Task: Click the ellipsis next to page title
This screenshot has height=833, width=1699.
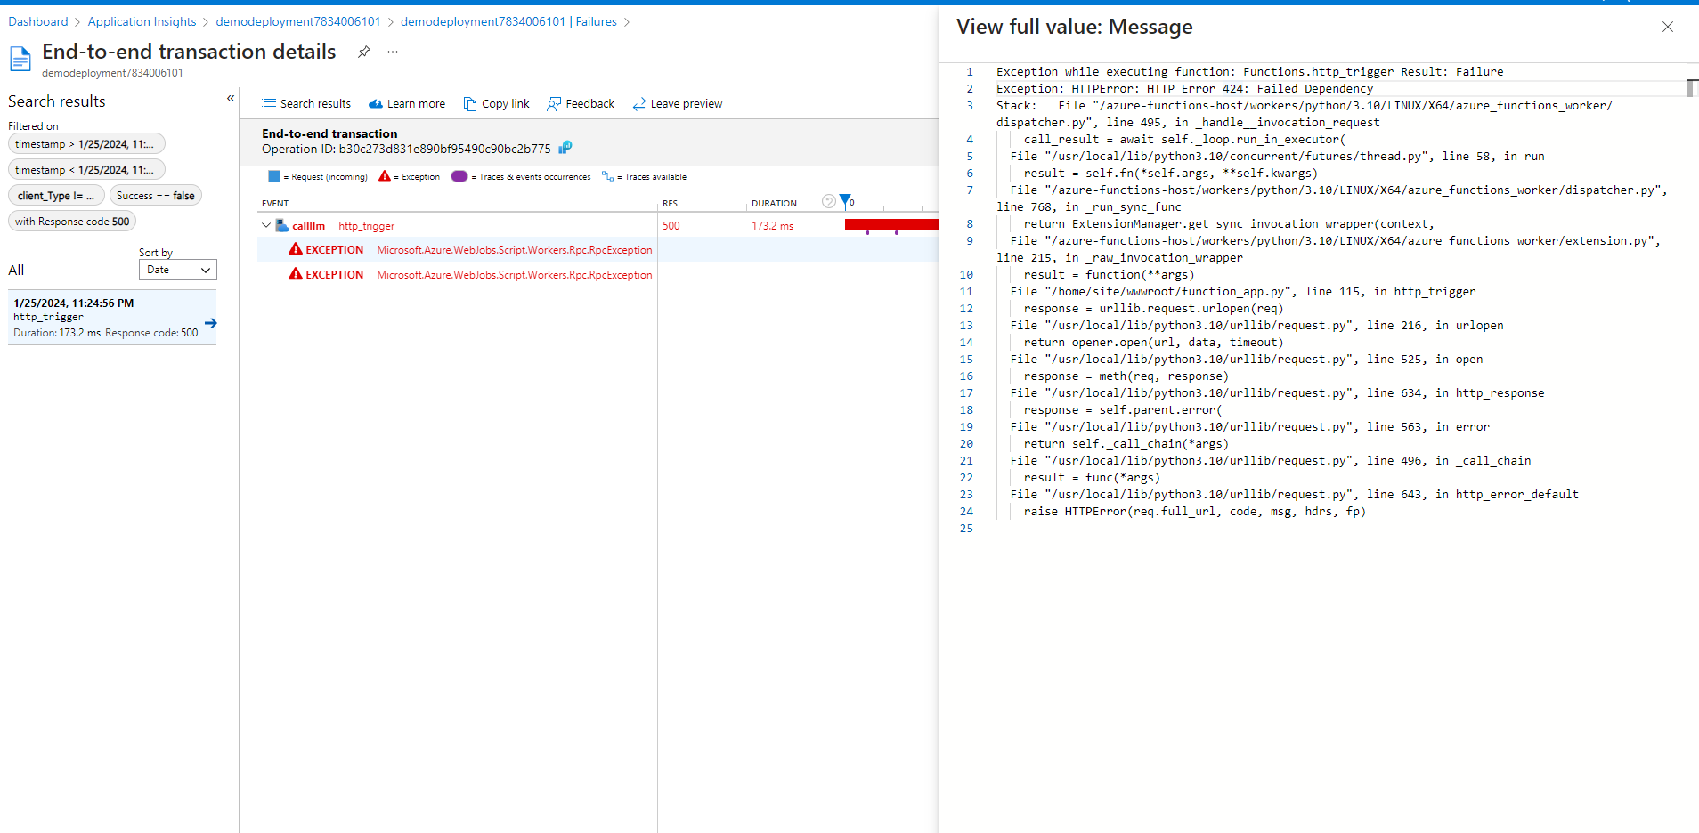Action: click(x=392, y=52)
